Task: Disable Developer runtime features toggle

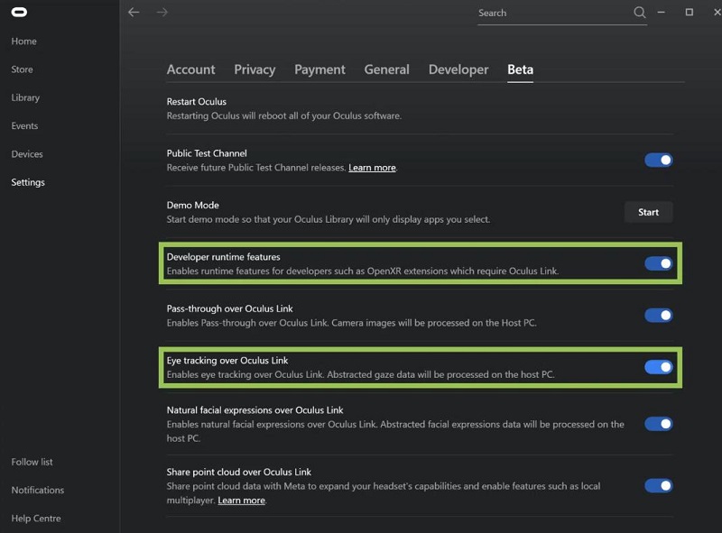Action: [x=658, y=263]
